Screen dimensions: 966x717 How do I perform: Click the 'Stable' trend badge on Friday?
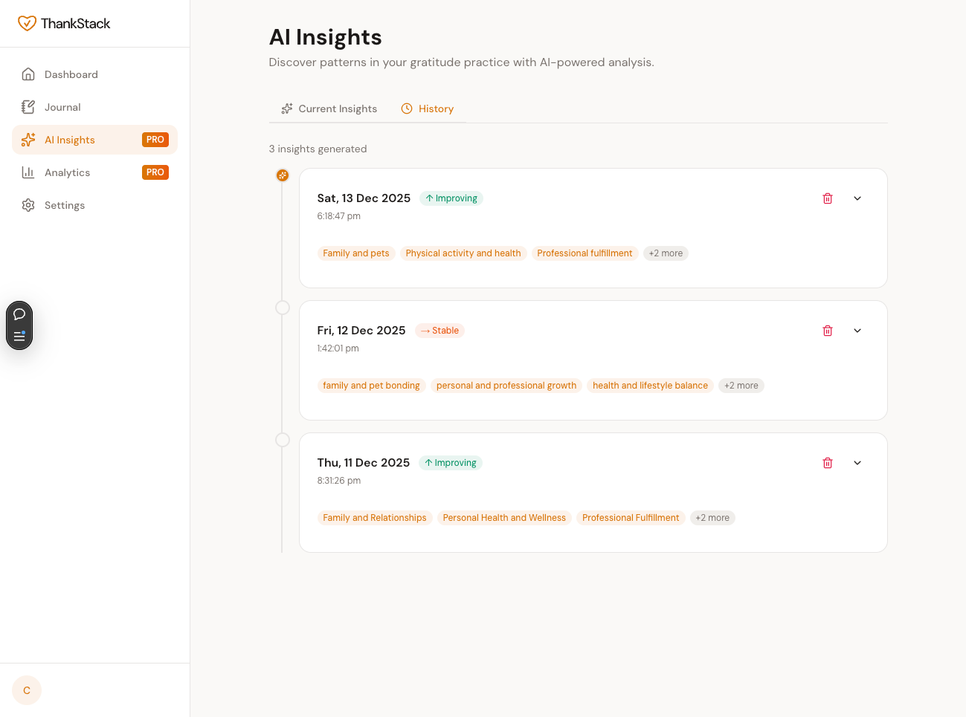[x=439, y=330]
